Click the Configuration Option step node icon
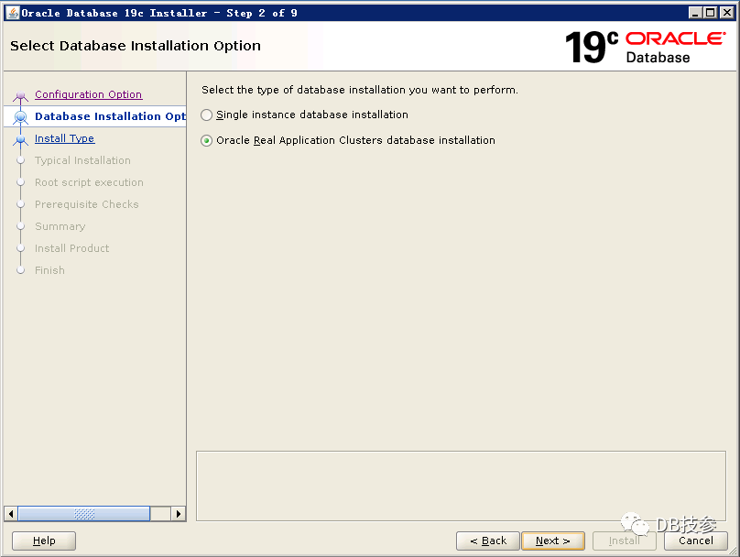The height and width of the screenshot is (557, 740). [20, 96]
